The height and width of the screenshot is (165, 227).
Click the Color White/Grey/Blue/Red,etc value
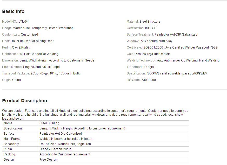(153, 54)
